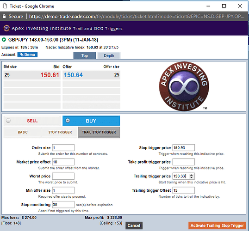Switch to the Depth tab
249x231 pixels.
109,55
